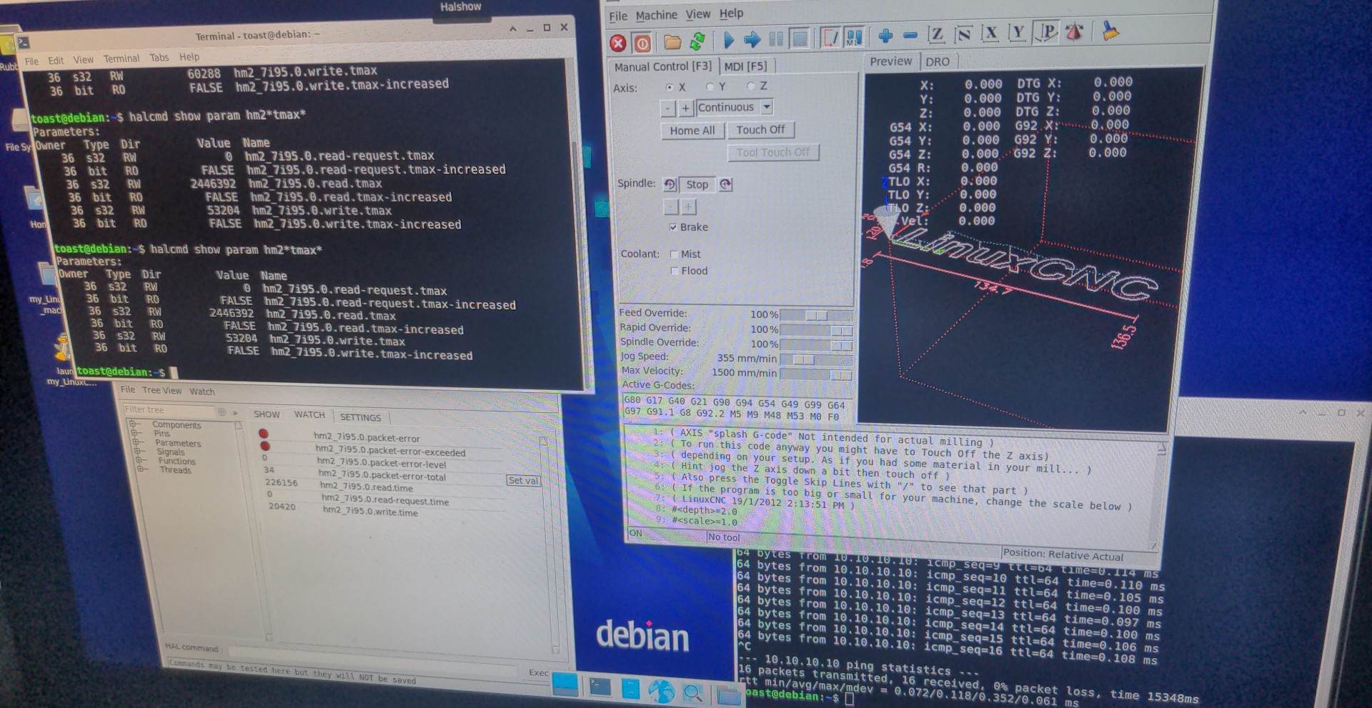The width and height of the screenshot is (1372, 708).
Task: Toggle the Brake checkbox
Action: [x=672, y=227]
